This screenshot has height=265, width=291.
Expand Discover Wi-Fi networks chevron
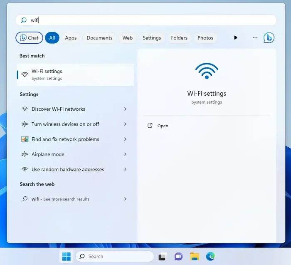tap(125, 109)
